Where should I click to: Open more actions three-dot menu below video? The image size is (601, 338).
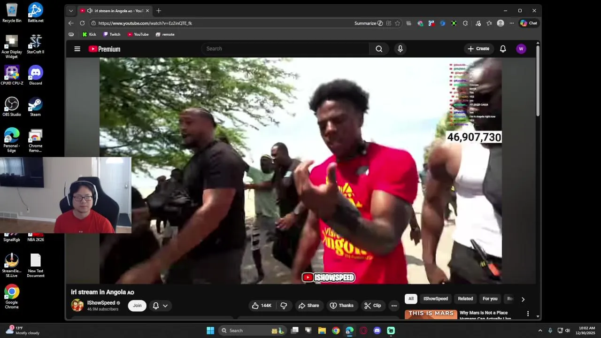click(x=394, y=306)
